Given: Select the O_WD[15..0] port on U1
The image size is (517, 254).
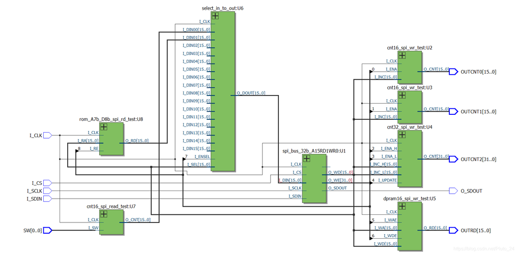Looking at the screenshot, I should 340,172.
